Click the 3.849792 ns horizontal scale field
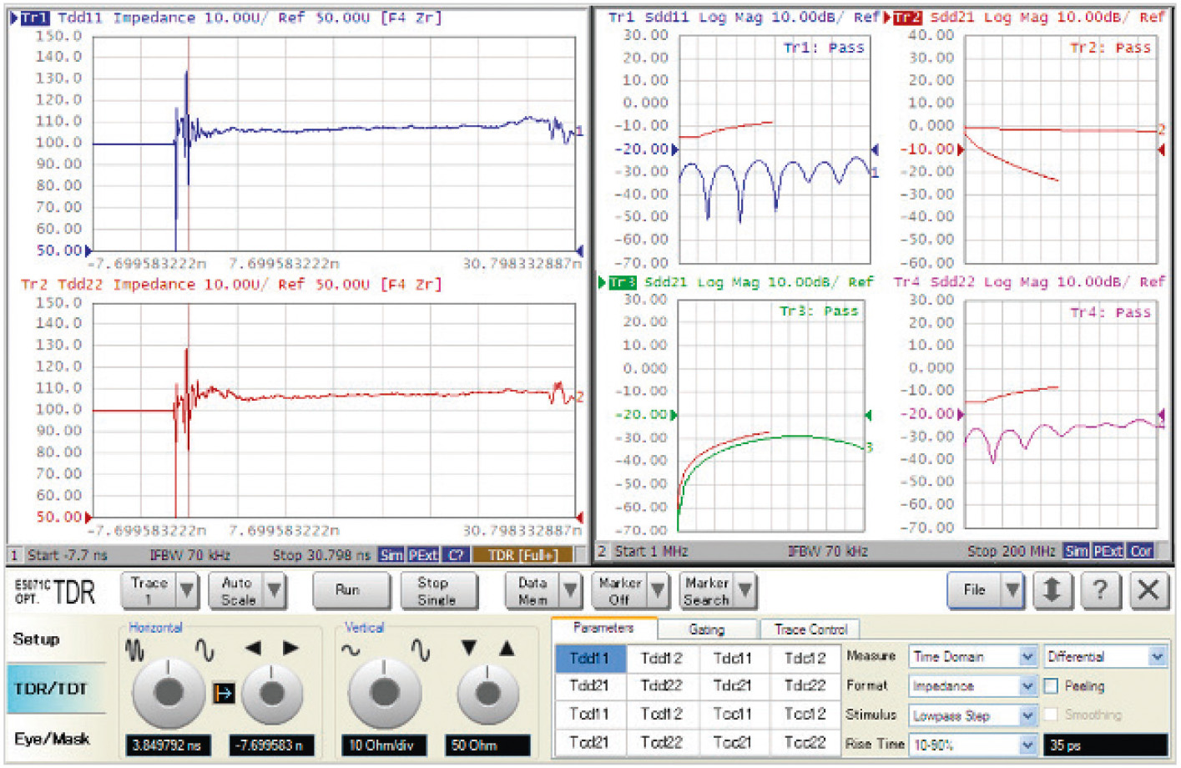 coord(169,745)
